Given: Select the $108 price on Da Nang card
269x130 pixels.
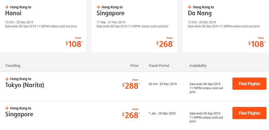Looking at the screenshot, I should point(257,44).
